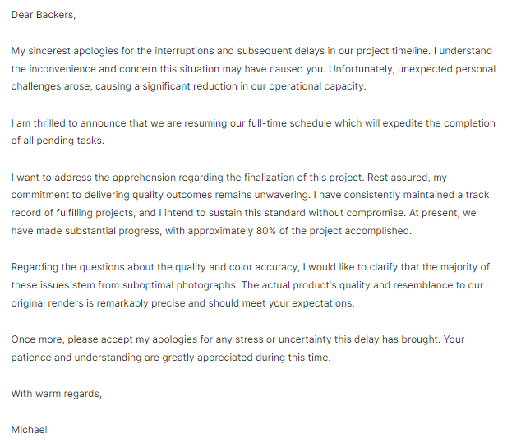Click the phrase "I want to address the apprehension"
The image size is (521, 443).
click(x=95, y=178)
